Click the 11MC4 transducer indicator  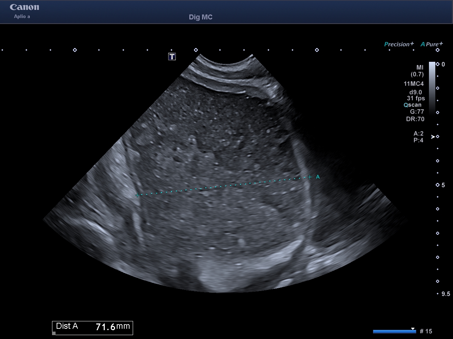pos(415,84)
